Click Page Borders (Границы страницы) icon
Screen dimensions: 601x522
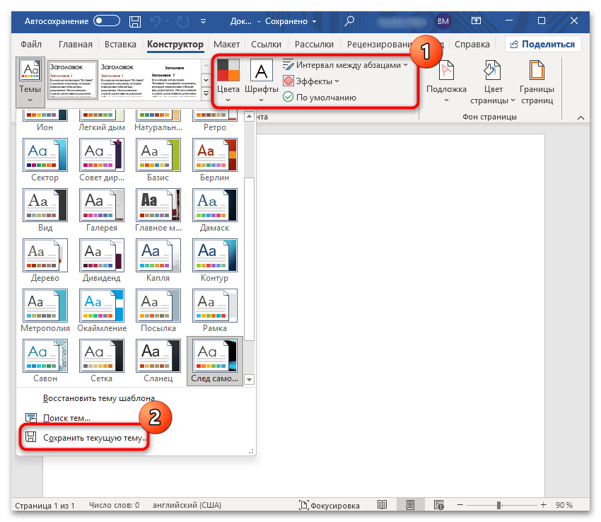coord(537,73)
